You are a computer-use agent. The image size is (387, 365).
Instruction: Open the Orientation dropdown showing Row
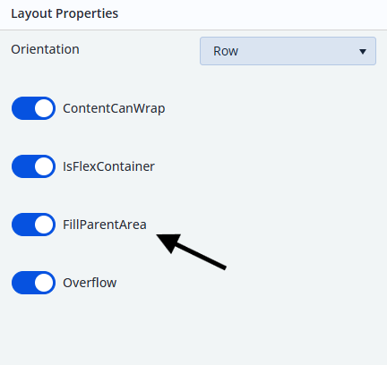[288, 51]
